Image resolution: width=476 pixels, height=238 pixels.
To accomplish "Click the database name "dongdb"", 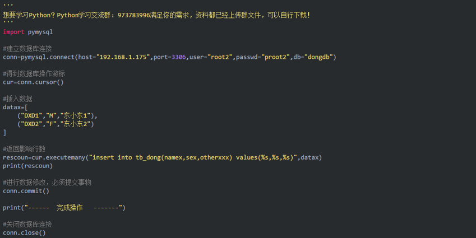I will coord(318,57).
